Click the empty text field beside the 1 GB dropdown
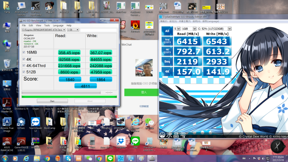Viewport: 288px width, 162px height. pos(98,30)
